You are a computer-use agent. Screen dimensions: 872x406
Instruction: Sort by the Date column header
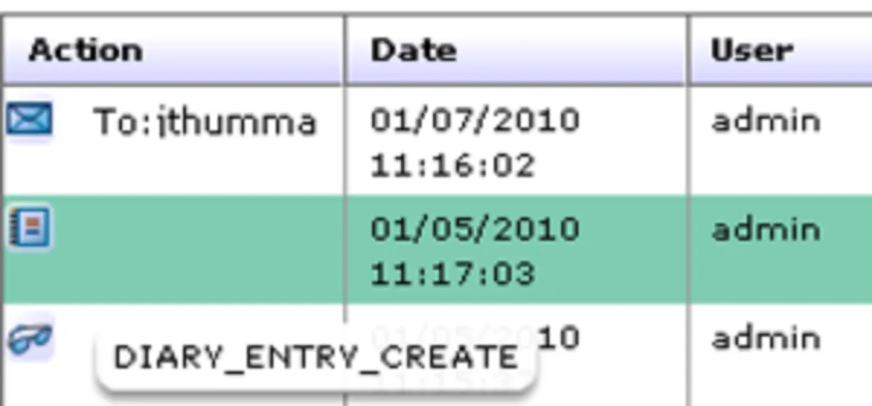(413, 51)
